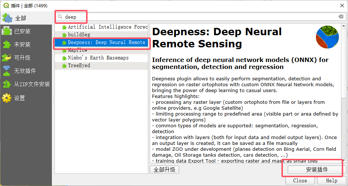
Task: Click the 未安装 green puzzle icon
Action: 7,44
